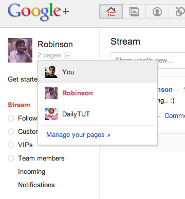Select the You account entry
The image size is (185, 199).
(98, 72)
